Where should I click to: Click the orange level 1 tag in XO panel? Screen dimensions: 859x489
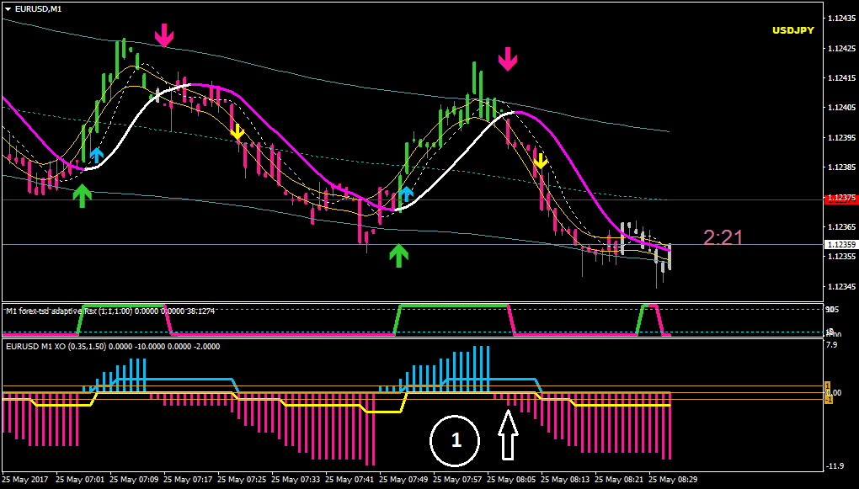tap(829, 385)
